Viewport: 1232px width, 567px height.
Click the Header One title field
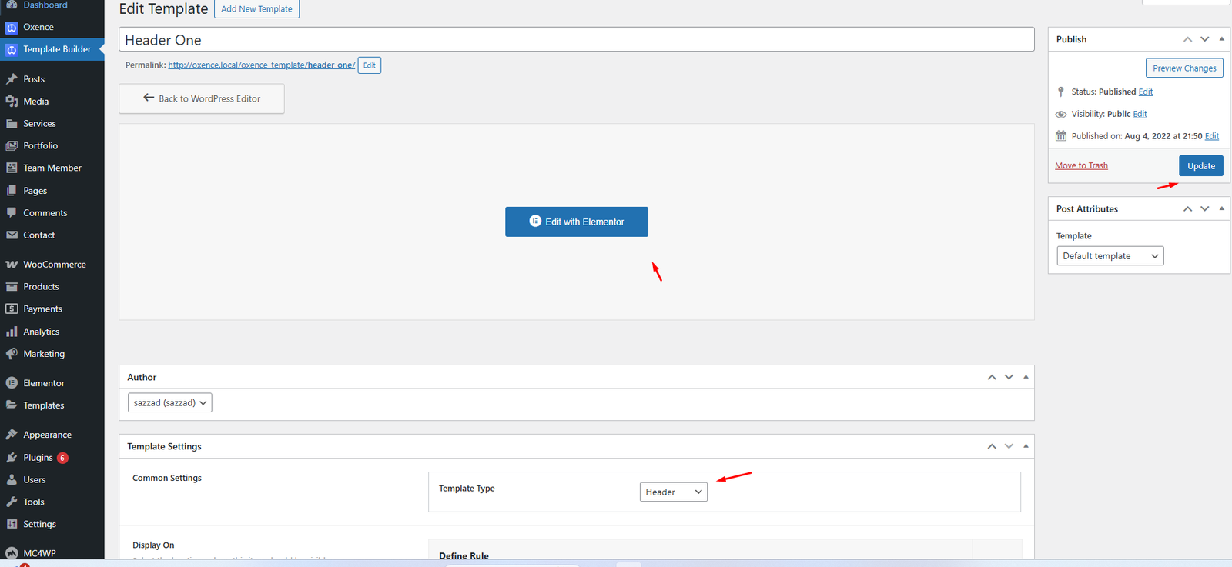coord(576,40)
